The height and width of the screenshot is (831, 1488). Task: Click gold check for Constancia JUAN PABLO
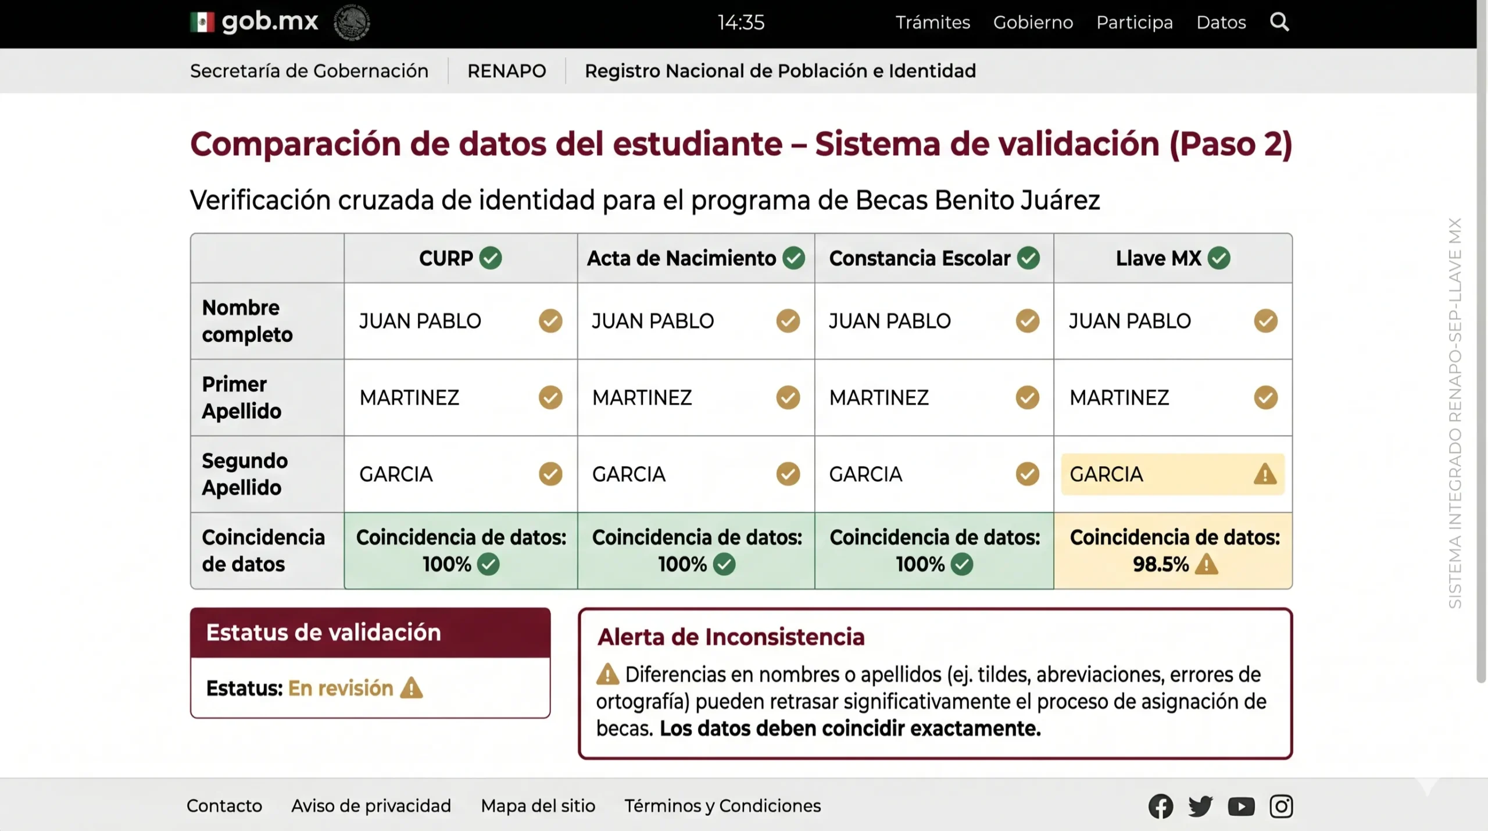[x=1028, y=320]
